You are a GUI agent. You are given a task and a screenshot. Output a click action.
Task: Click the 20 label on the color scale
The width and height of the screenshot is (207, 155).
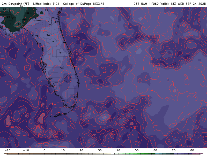point(81,150)
